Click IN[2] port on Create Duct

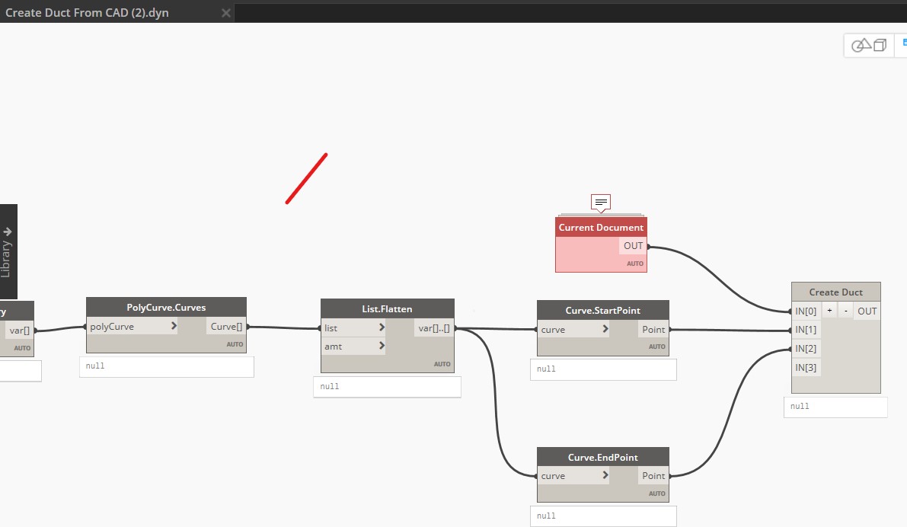tap(806, 348)
